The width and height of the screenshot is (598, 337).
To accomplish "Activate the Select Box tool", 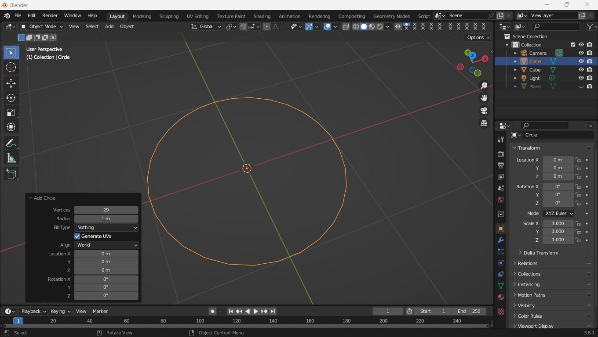I will tap(11, 53).
